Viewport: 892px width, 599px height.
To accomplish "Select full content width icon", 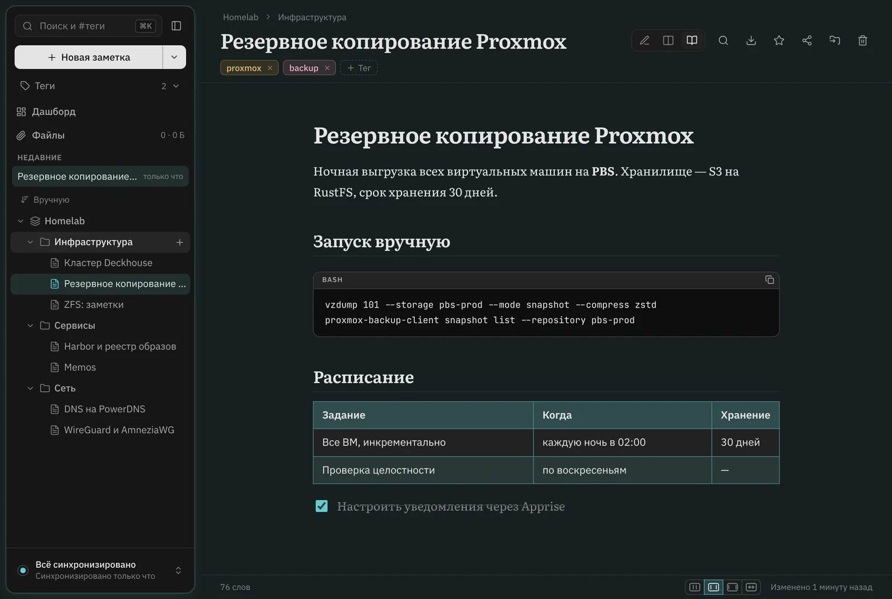I will point(751,587).
